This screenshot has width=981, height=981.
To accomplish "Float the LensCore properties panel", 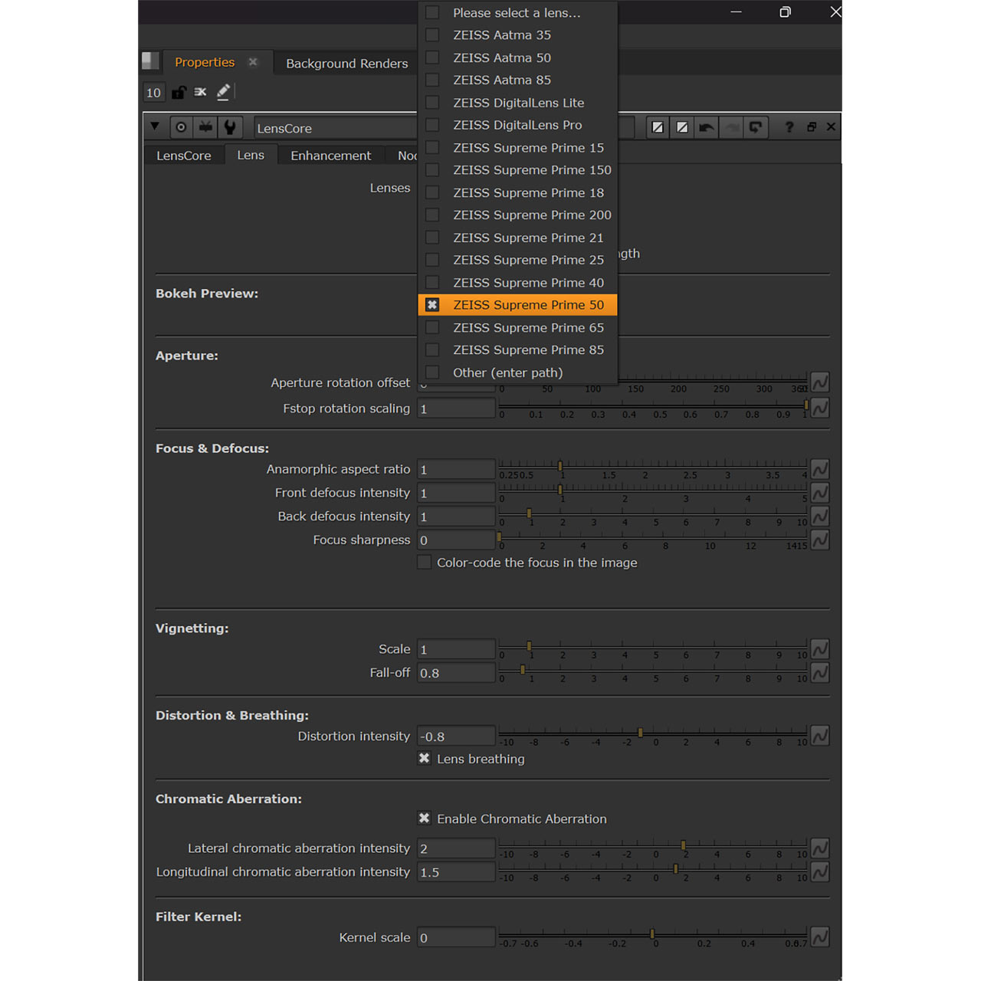I will pyautogui.click(x=812, y=127).
